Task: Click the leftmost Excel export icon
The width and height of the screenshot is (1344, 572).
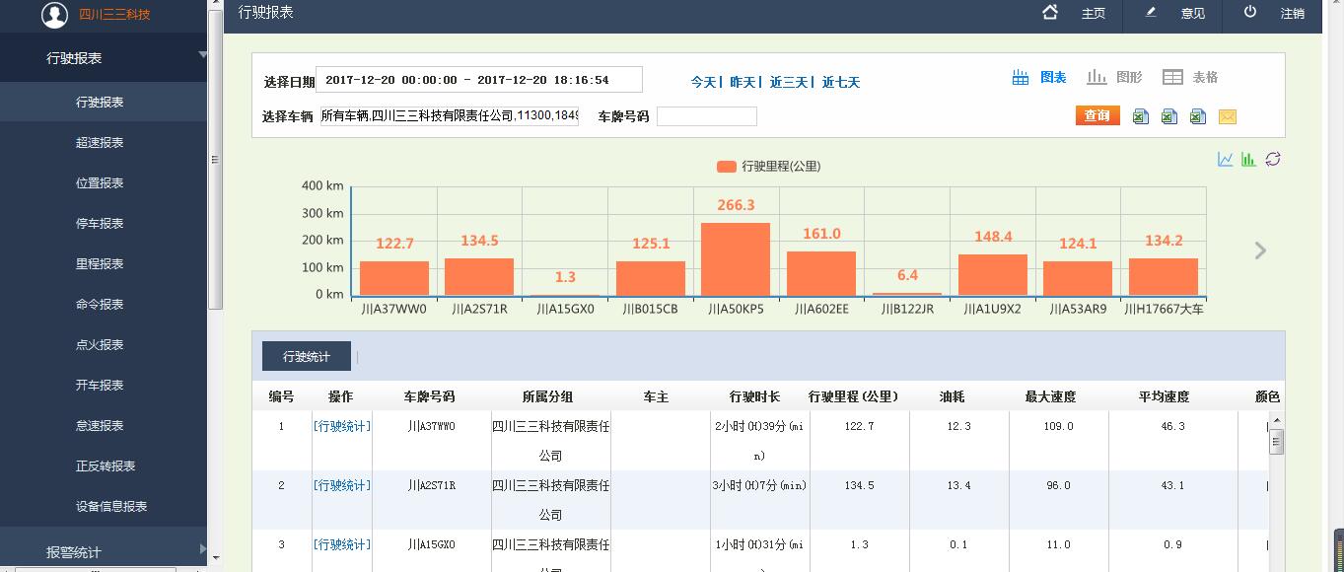Action: [1140, 116]
